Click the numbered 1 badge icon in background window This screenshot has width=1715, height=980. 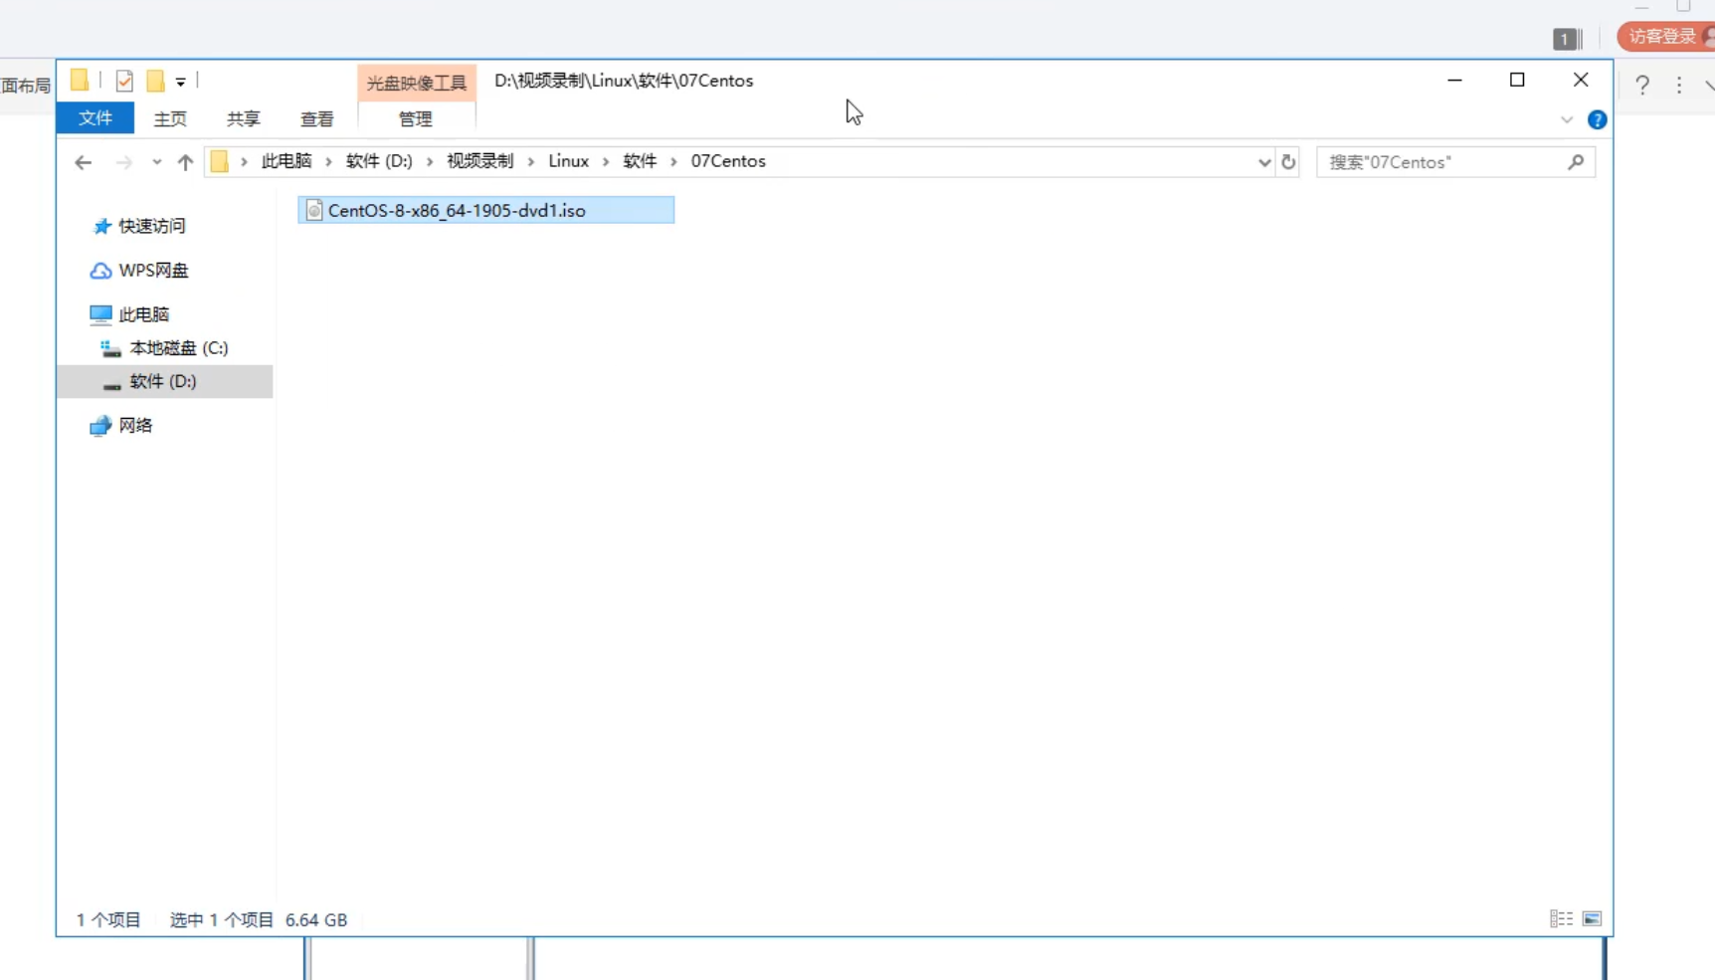tap(1567, 39)
